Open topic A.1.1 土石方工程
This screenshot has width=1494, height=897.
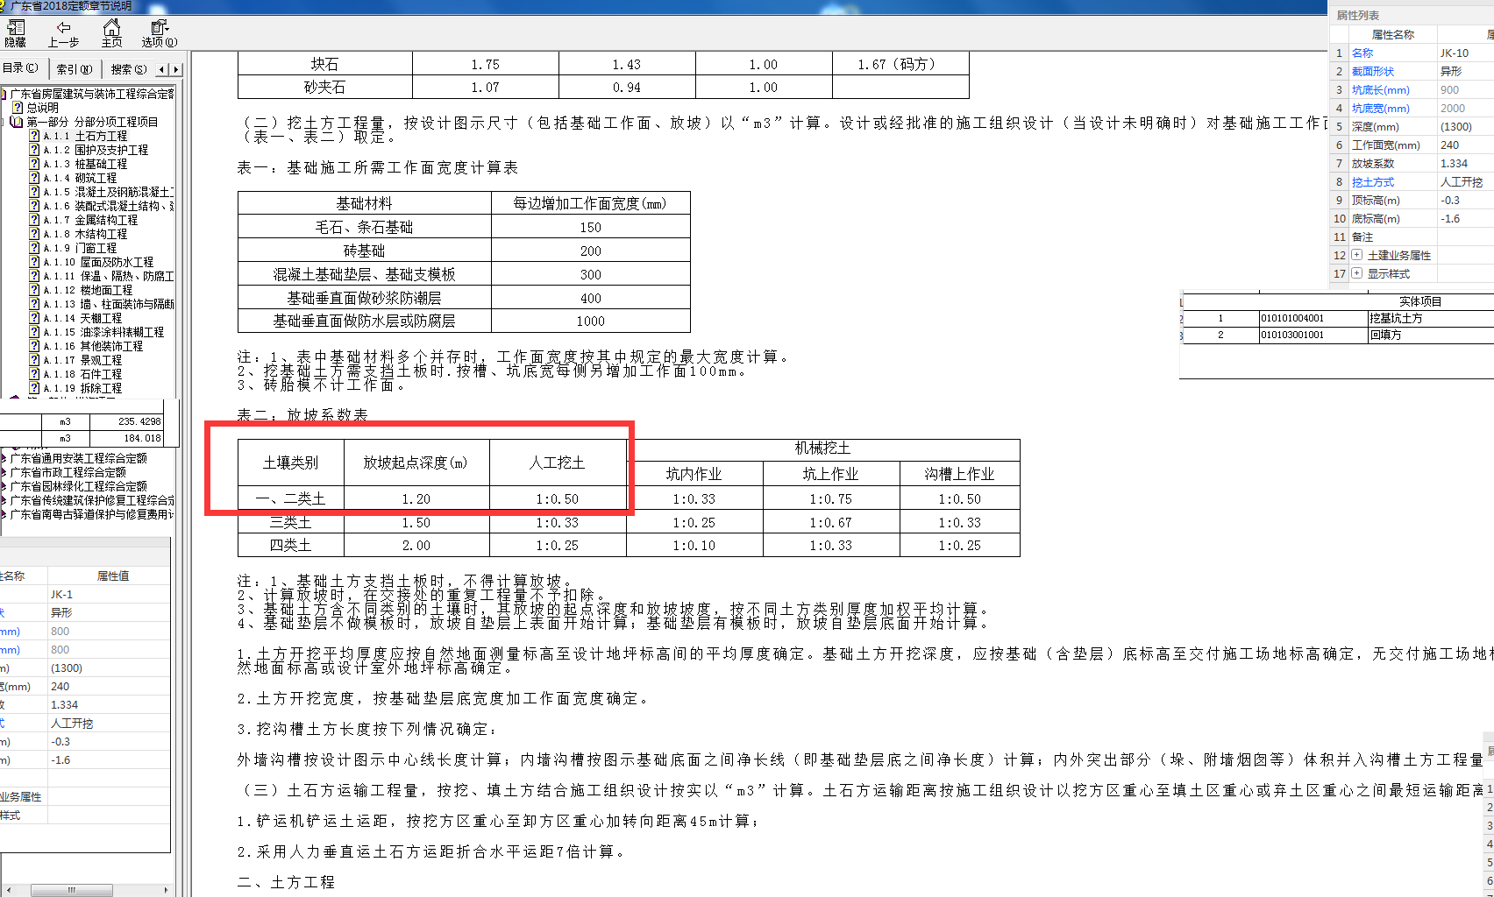(85, 136)
